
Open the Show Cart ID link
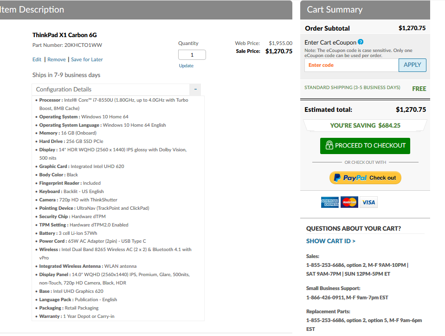pos(331,241)
